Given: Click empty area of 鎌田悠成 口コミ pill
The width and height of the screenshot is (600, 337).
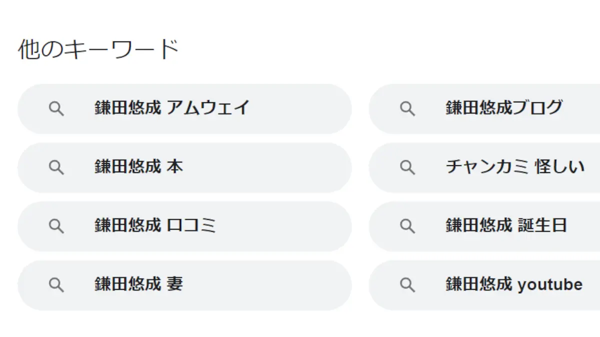Looking at the screenshot, I should click(x=280, y=227).
